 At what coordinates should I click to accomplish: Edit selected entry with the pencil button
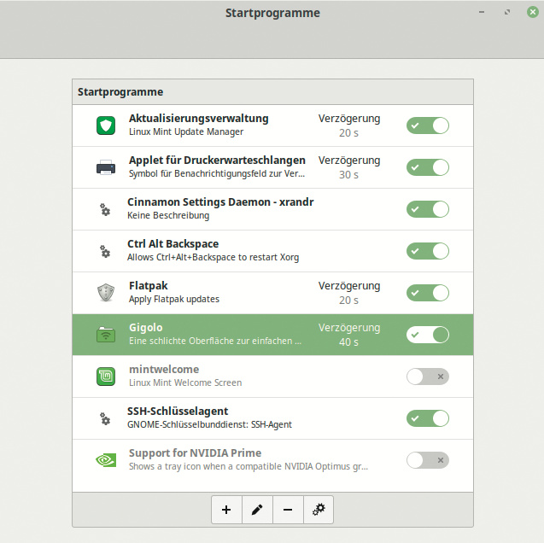257,510
